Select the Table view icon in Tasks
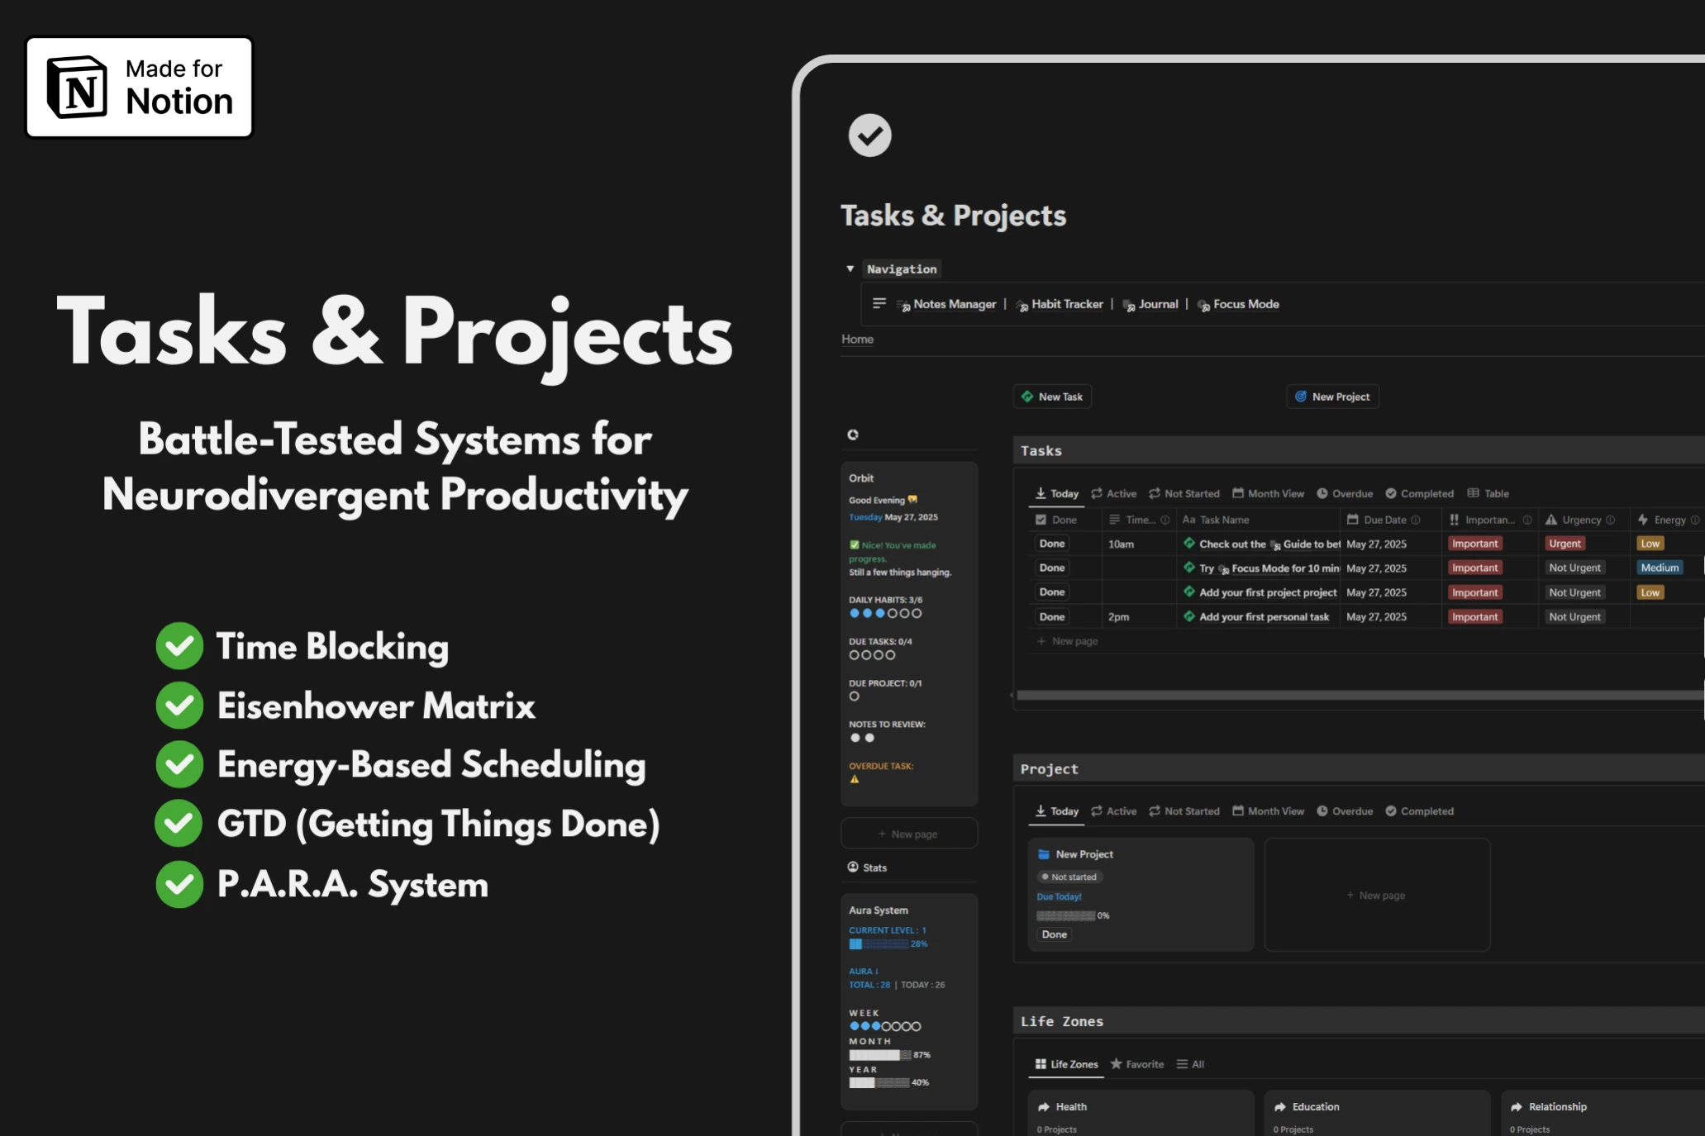1705x1136 pixels. pyautogui.click(x=1488, y=493)
